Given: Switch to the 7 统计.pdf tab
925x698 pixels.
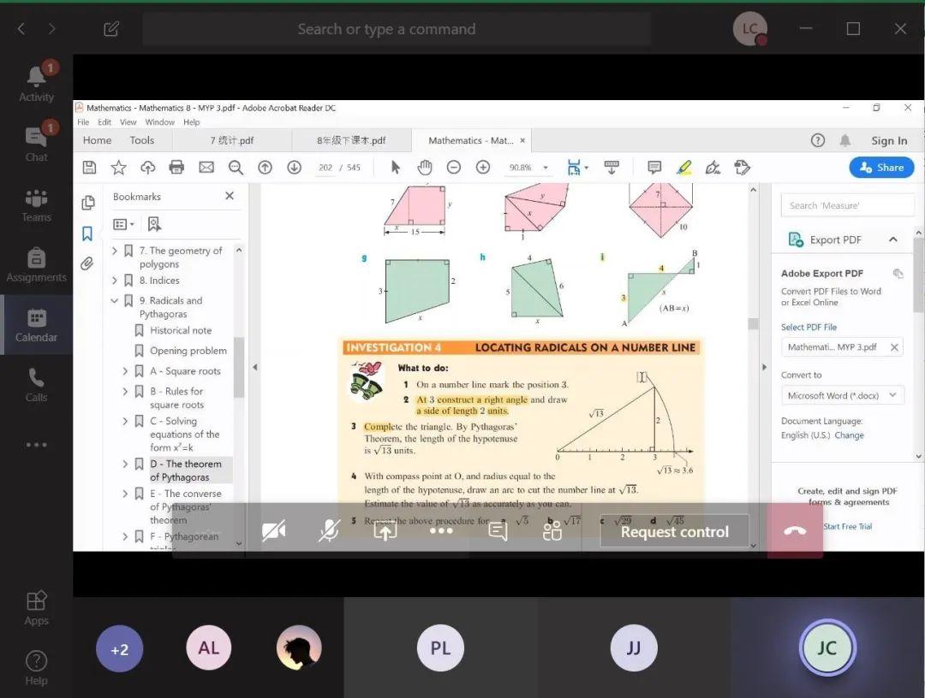Looking at the screenshot, I should pos(232,140).
